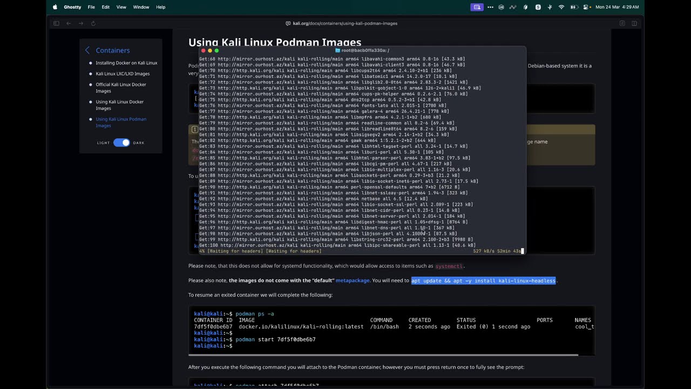Click the date and time in menu bar
The height and width of the screenshot is (389, 691).
[617, 7]
